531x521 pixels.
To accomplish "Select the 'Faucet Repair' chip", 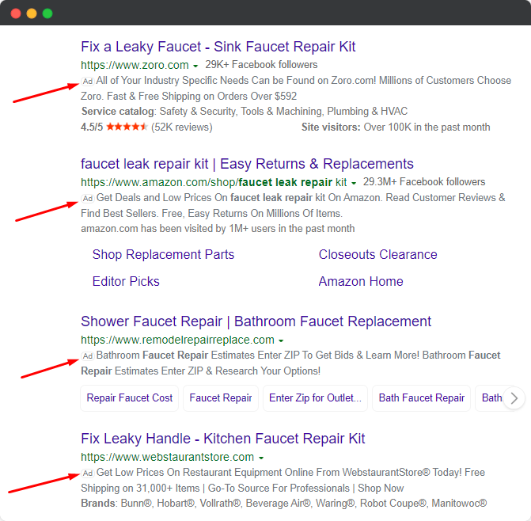I will click(x=221, y=398).
